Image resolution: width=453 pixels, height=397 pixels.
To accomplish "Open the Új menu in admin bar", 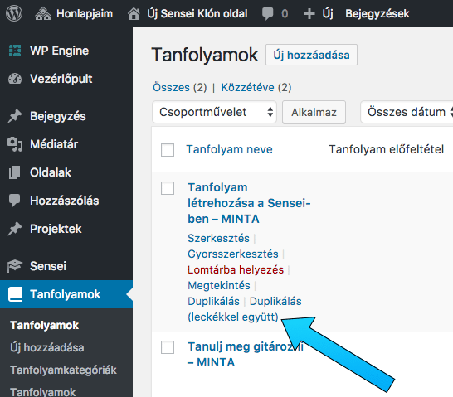I will point(319,13).
